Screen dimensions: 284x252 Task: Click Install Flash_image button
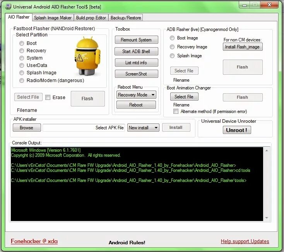[x=243, y=47]
